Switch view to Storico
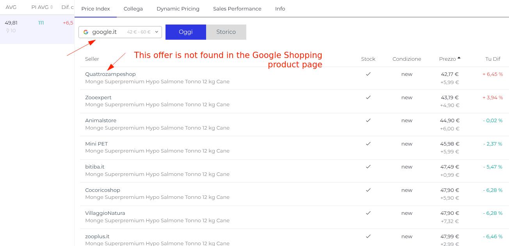Viewport: 509px width, 246px height. [x=226, y=32]
